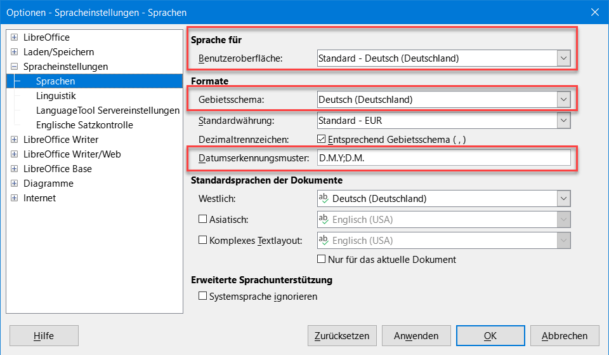Expand the LibreOffice Writer node
Viewport: 609px width, 355px height.
click(x=15, y=139)
